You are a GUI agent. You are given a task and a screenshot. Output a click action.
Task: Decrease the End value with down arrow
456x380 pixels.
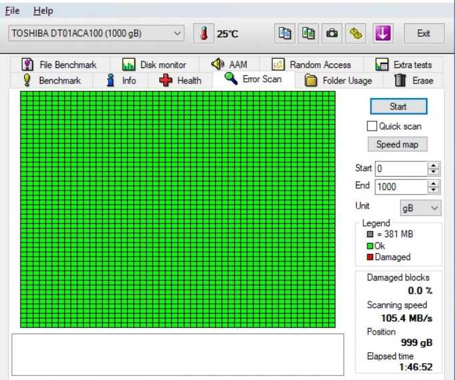[433, 190]
